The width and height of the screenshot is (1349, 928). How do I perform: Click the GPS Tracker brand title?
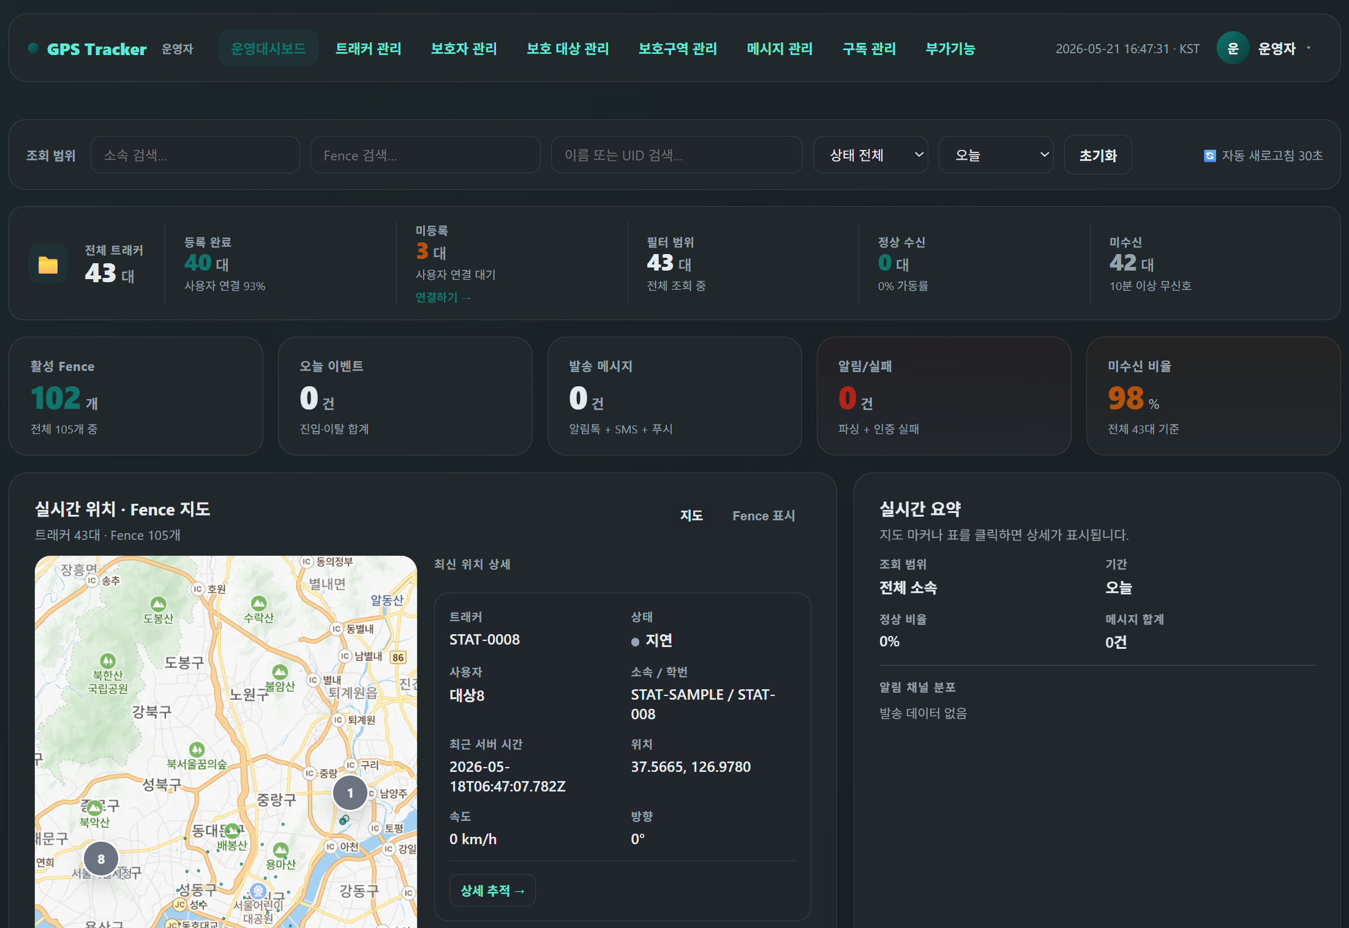(x=97, y=49)
